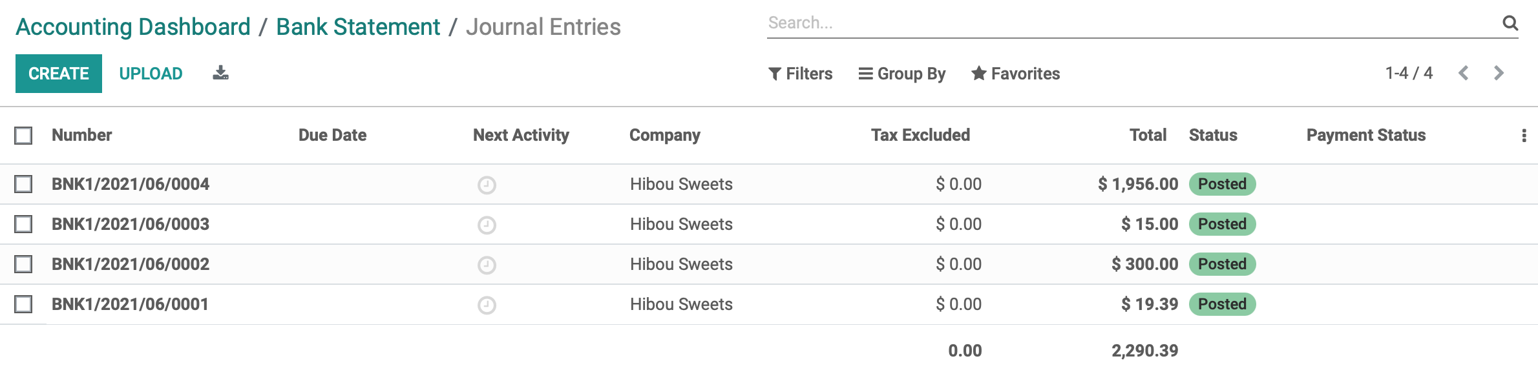Click the CREATE button
1538x372 pixels.
59,74
